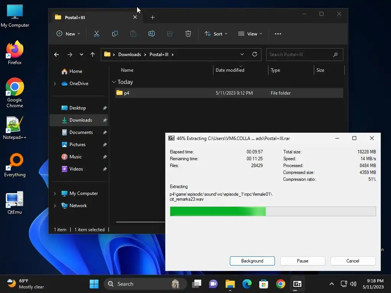
Task: Expand the OneDrive tree node
Action: pos(55,84)
